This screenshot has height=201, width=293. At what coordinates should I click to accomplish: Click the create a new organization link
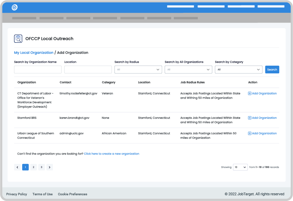112,154
